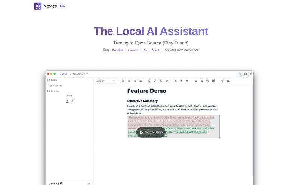Screen dimensions: 299x185
Task: Click the Feature Demo document title
Action: click(147, 91)
